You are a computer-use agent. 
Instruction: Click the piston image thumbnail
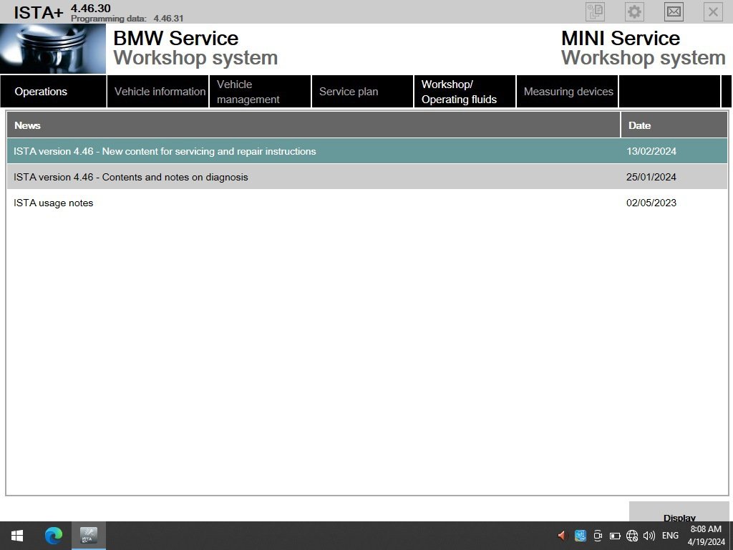pos(53,49)
